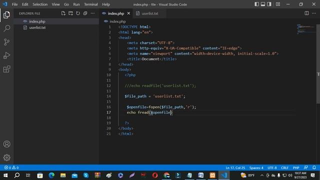
Task: Toggle the bottom panel layout button
Action: pos(263,4)
